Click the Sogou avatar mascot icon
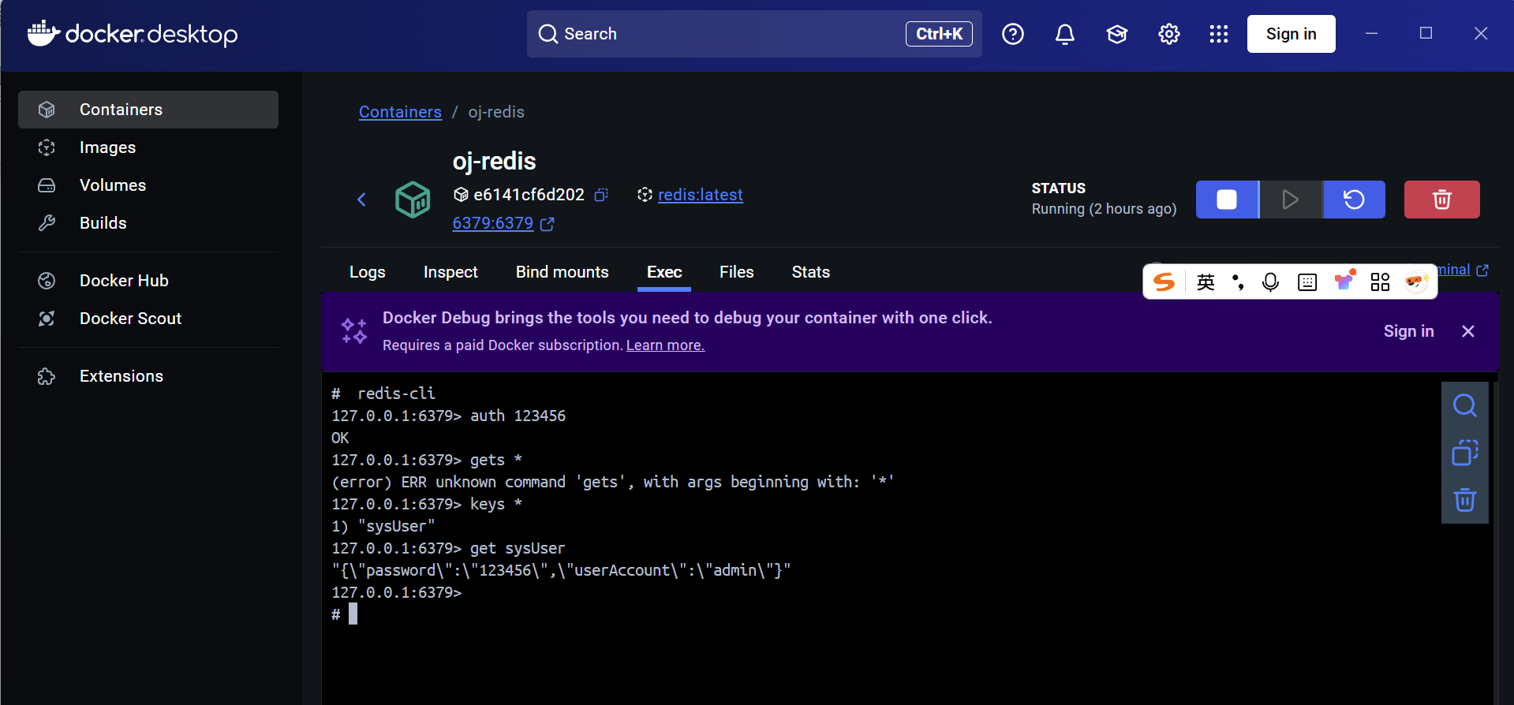Viewport: 1514px width, 705px height. (1416, 282)
